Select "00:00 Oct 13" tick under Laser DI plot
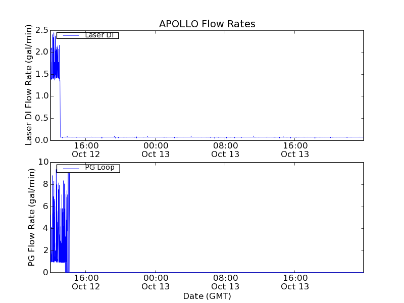404x303 pixels. point(156,149)
